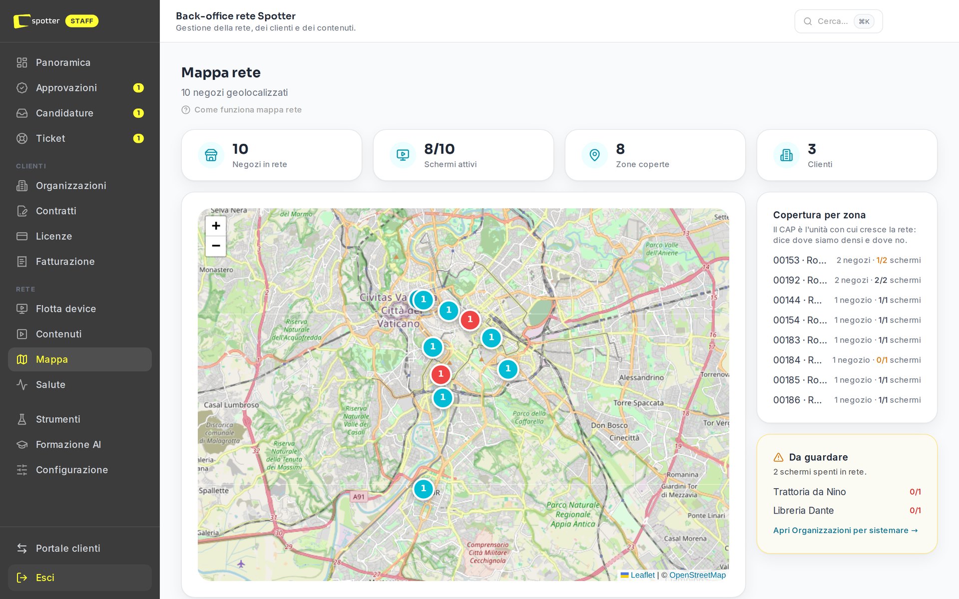Open the Ticket lifebuoy icon
This screenshot has width=959, height=599.
coord(22,138)
